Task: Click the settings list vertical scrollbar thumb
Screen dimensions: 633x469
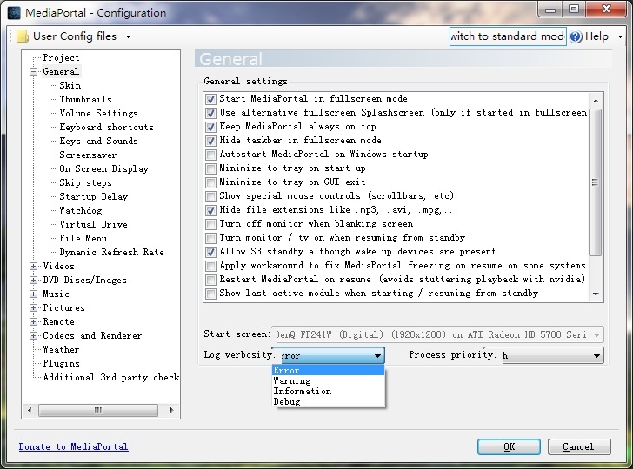Action: pyautogui.click(x=596, y=182)
